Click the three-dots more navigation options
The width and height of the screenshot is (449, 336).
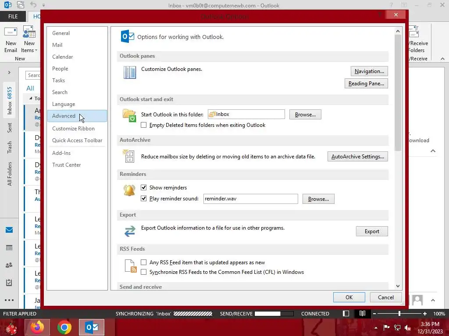9,300
